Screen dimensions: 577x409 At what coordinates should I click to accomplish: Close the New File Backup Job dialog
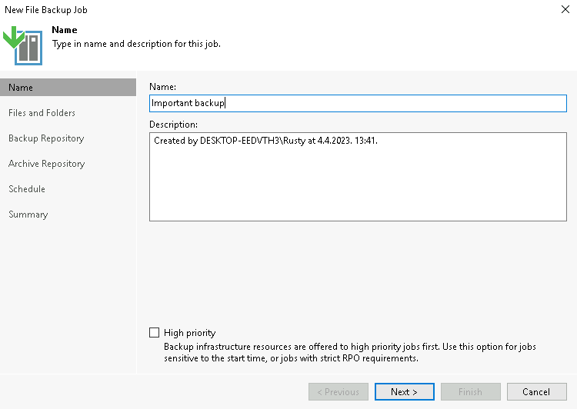tap(565, 9)
